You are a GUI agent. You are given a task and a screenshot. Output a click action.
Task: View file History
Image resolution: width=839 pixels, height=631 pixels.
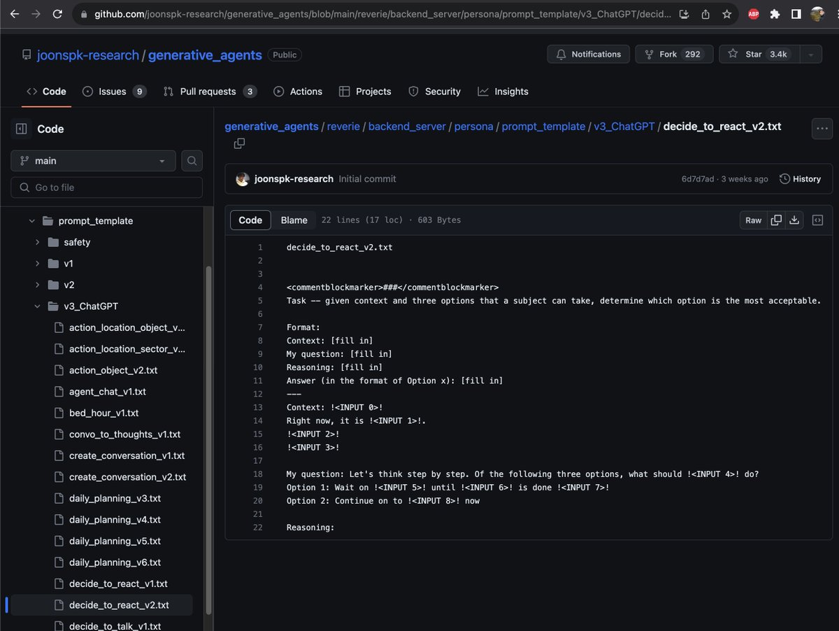800,179
